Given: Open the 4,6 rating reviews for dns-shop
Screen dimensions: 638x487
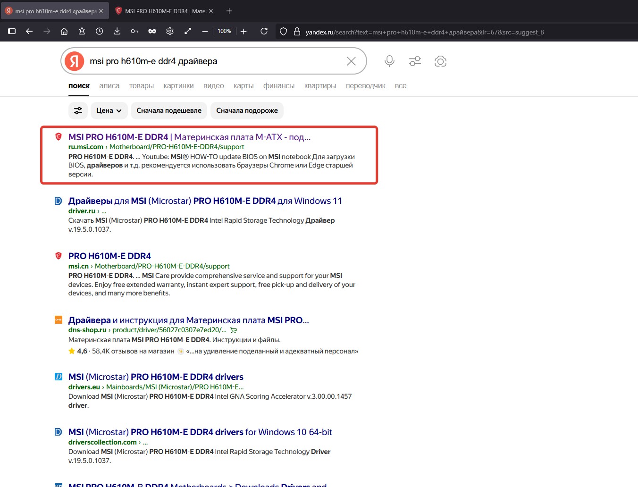Looking at the screenshot, I should coord(121,351).
